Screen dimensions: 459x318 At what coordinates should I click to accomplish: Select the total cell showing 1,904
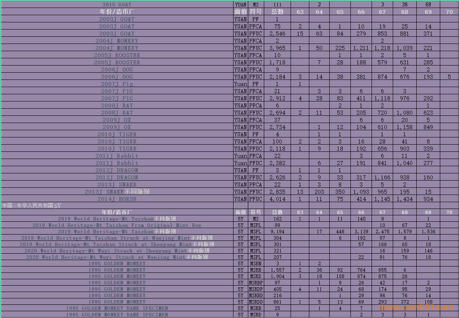point(277,276)
